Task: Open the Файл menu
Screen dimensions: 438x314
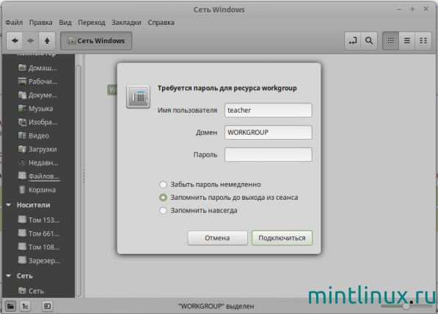Action: point(14,22)
